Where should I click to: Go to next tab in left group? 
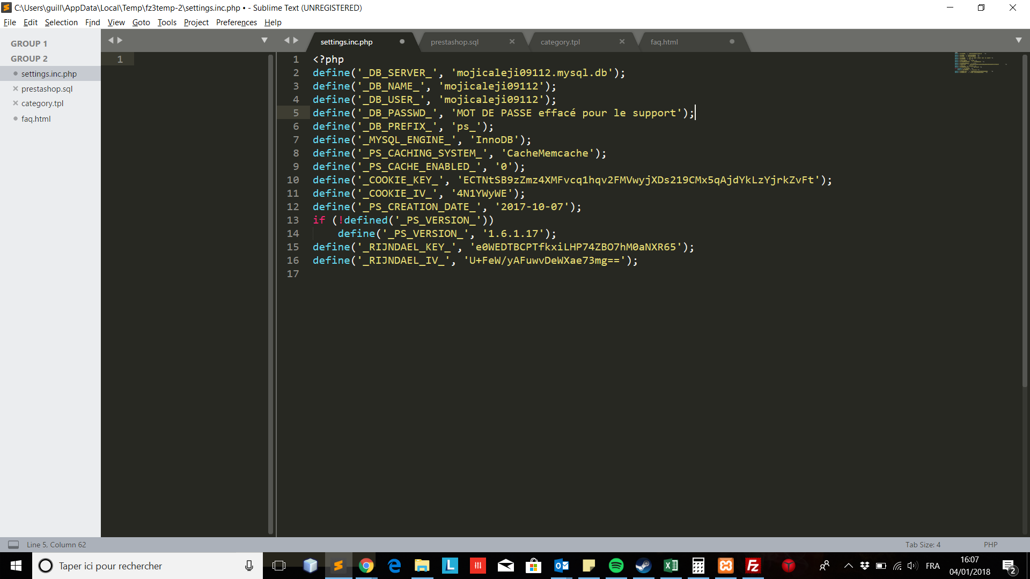click(x=120, y=40)
